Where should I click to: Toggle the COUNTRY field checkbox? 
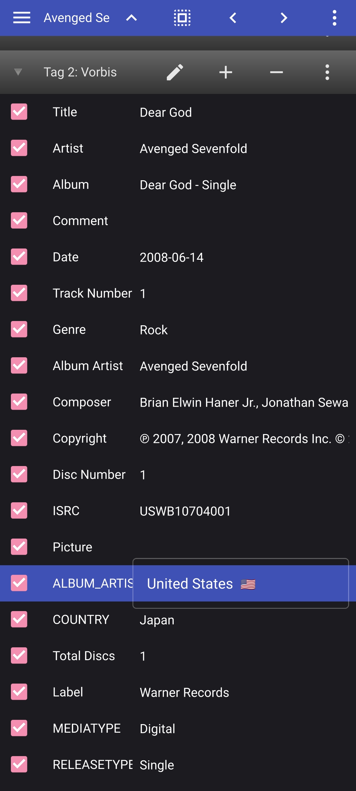pyautogui.click(x=19, y=619)
